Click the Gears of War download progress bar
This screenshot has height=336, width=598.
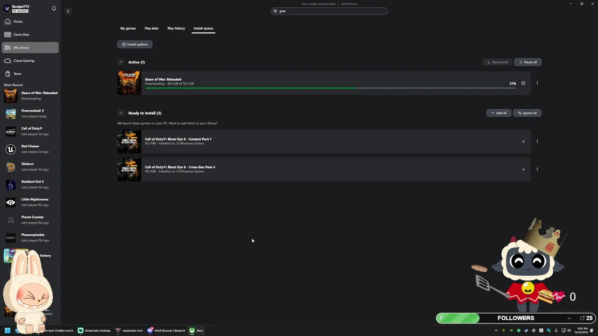(330, 88)
